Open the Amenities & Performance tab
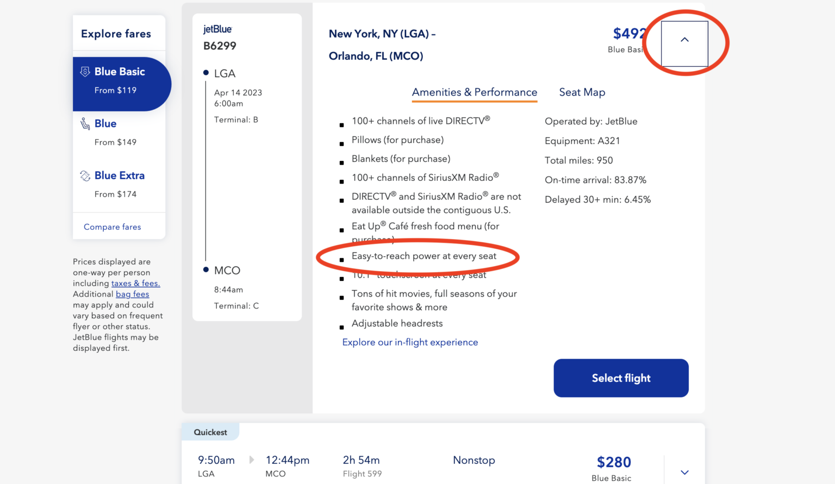 click(x=474, y=92)
